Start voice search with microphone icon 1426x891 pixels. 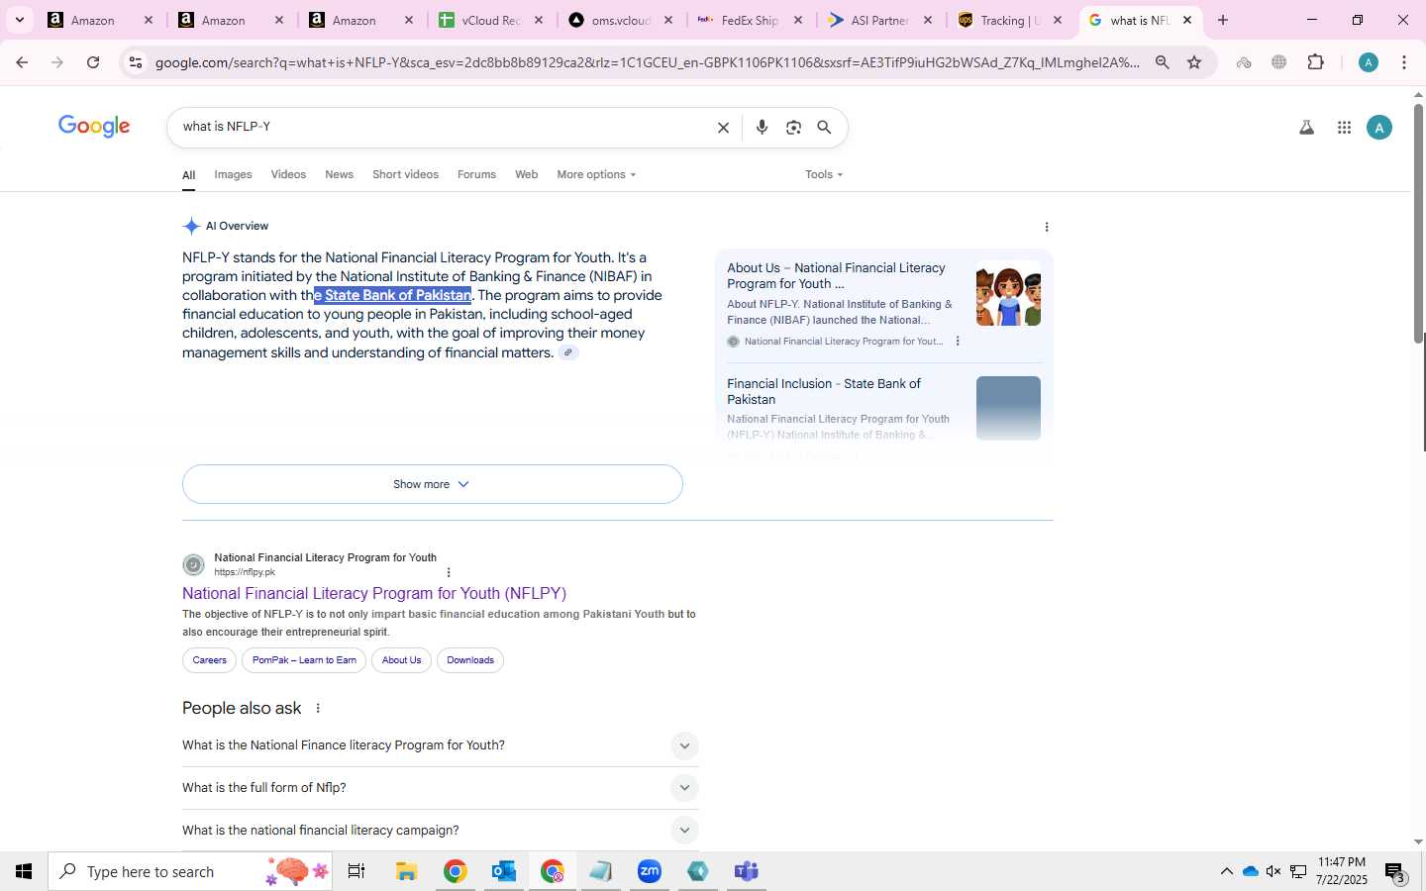762,128
